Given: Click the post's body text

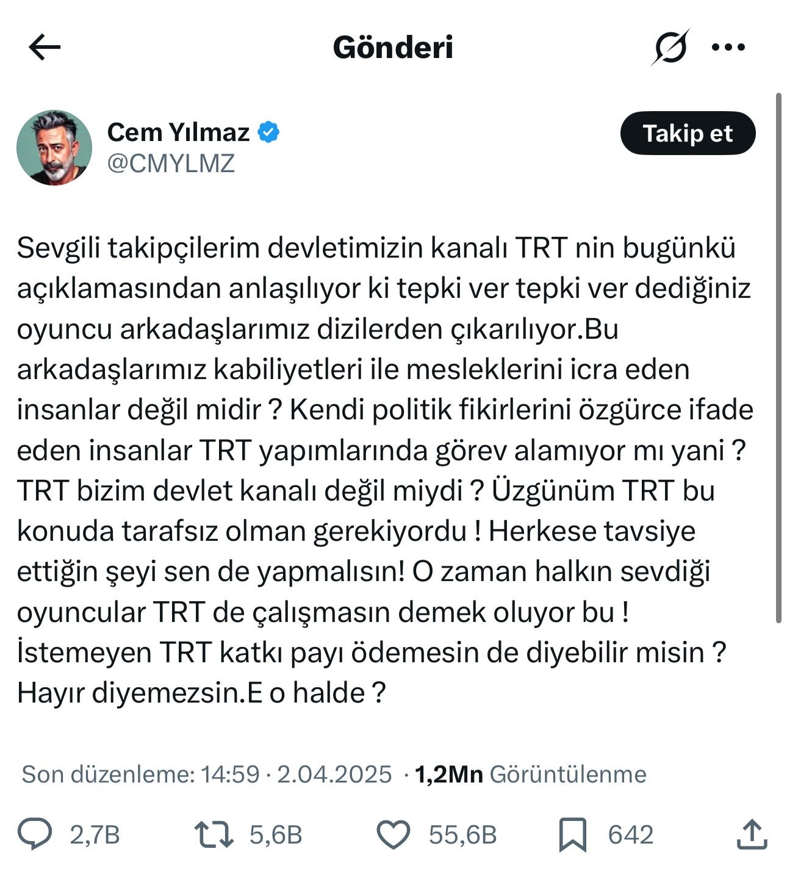Looking at the screenshot, I should click(x=384, y=470).
